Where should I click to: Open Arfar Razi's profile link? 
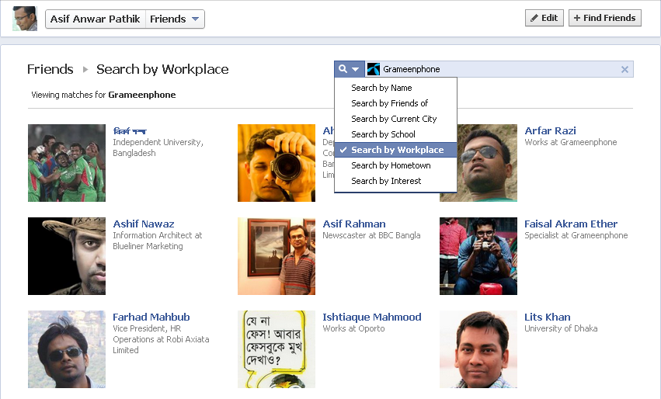pos(550,130)
